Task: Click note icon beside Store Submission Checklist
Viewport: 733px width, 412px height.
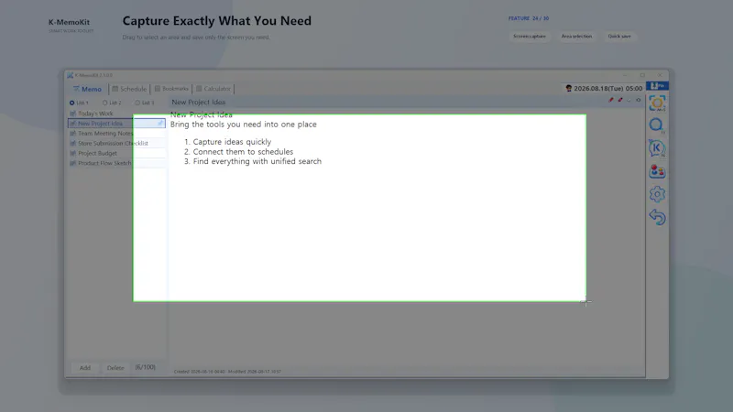Action: click(x=73, y=144)
